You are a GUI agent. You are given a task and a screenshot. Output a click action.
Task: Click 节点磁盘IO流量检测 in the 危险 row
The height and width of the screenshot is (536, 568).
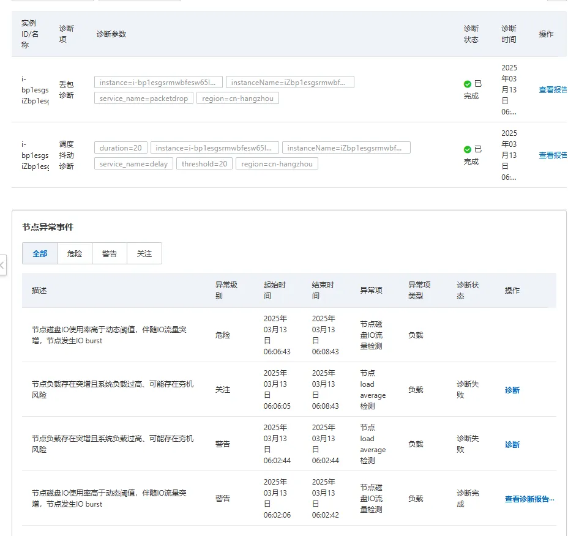click(372, 335)
